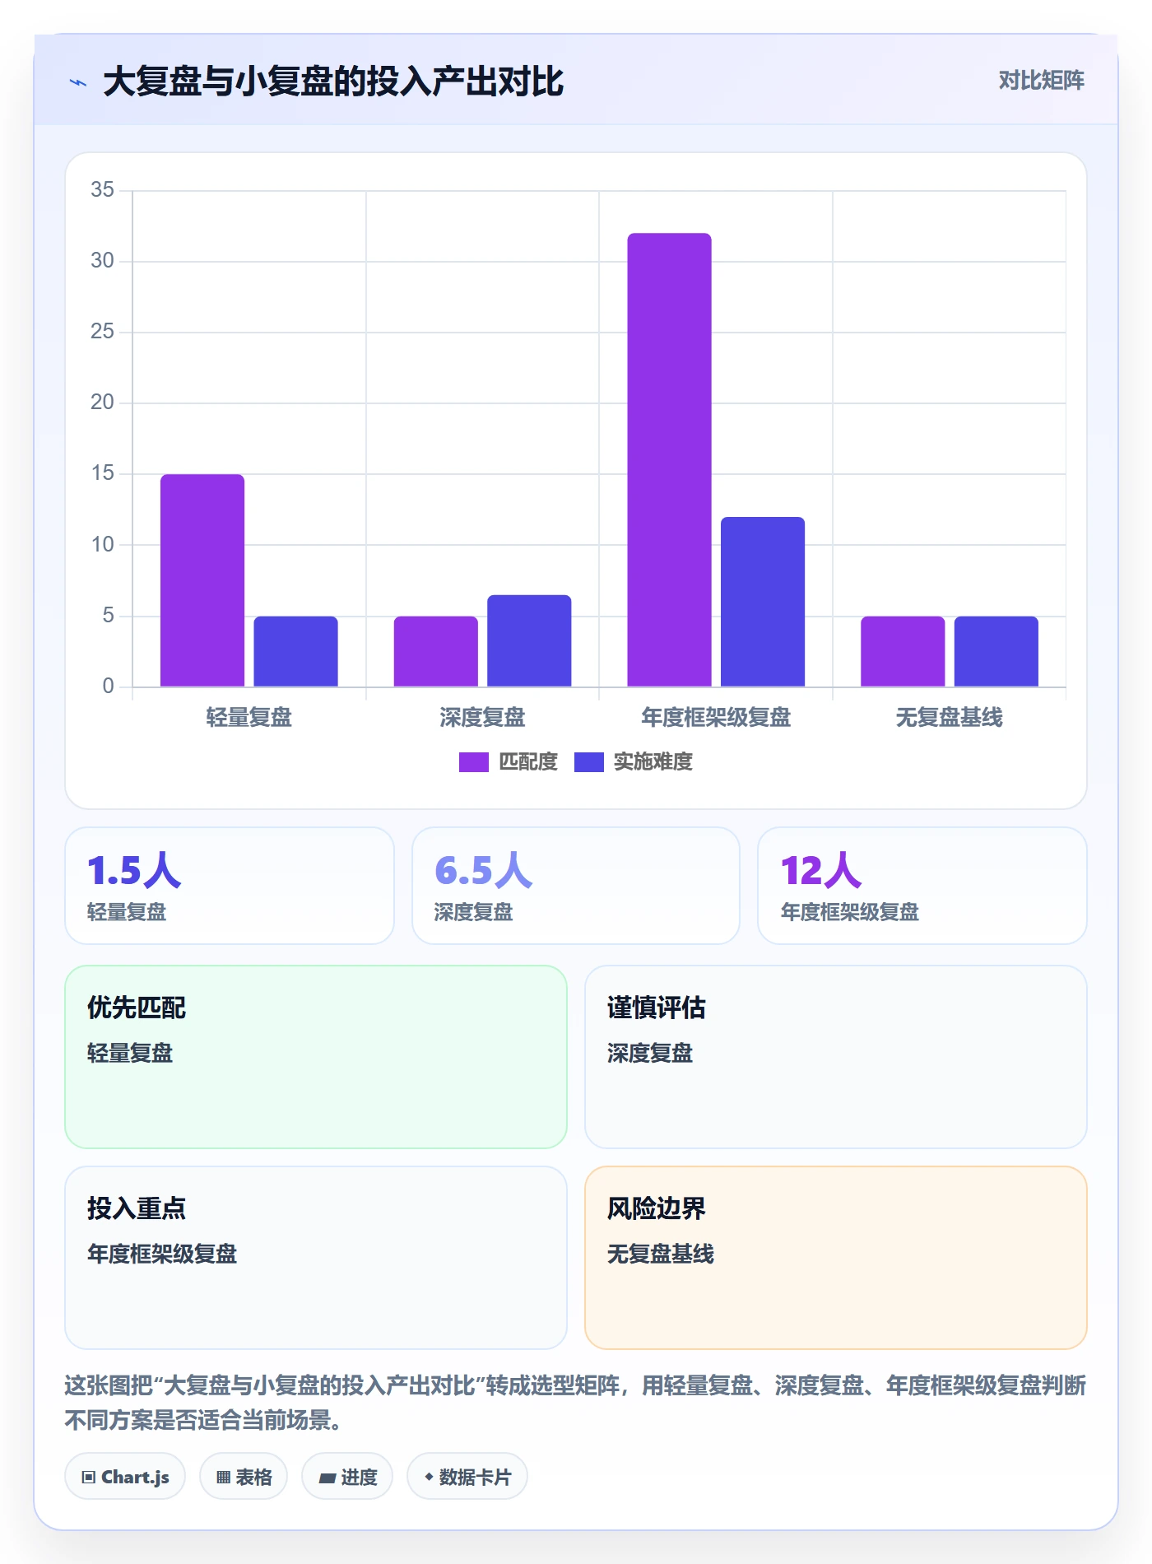Viewport: 1152px width, 1564px height.
Task: Click the Chart.js tag chip
Action: coord(125,1477)
